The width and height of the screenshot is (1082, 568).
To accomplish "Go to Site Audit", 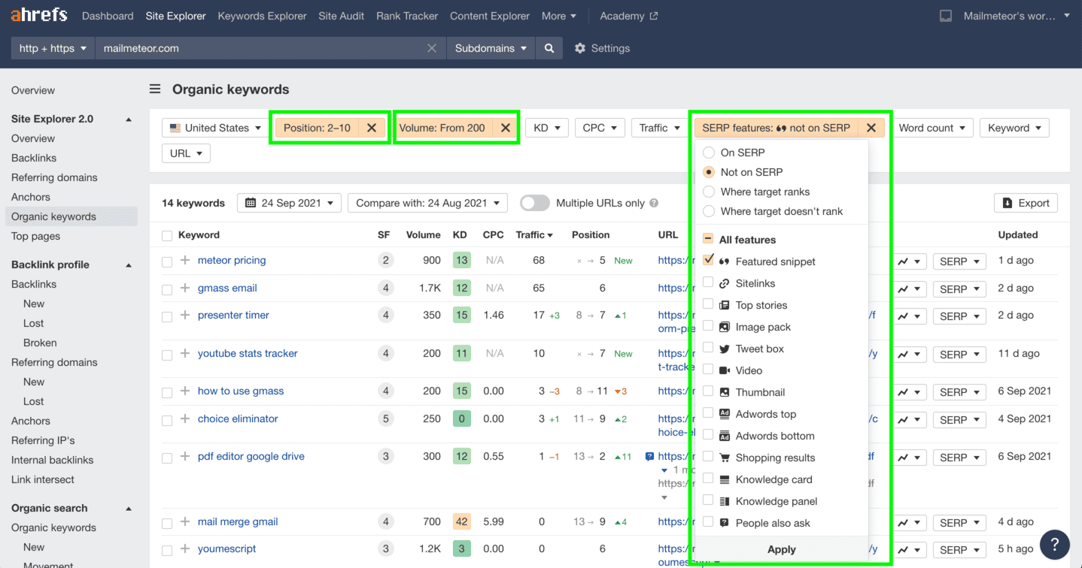I will coord(342,16).
